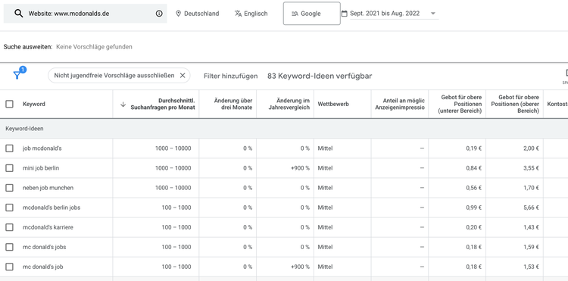Viewport: 568px width, 281px height.
Task: Check the job mcdonald's row
Action: pos(9,148)
